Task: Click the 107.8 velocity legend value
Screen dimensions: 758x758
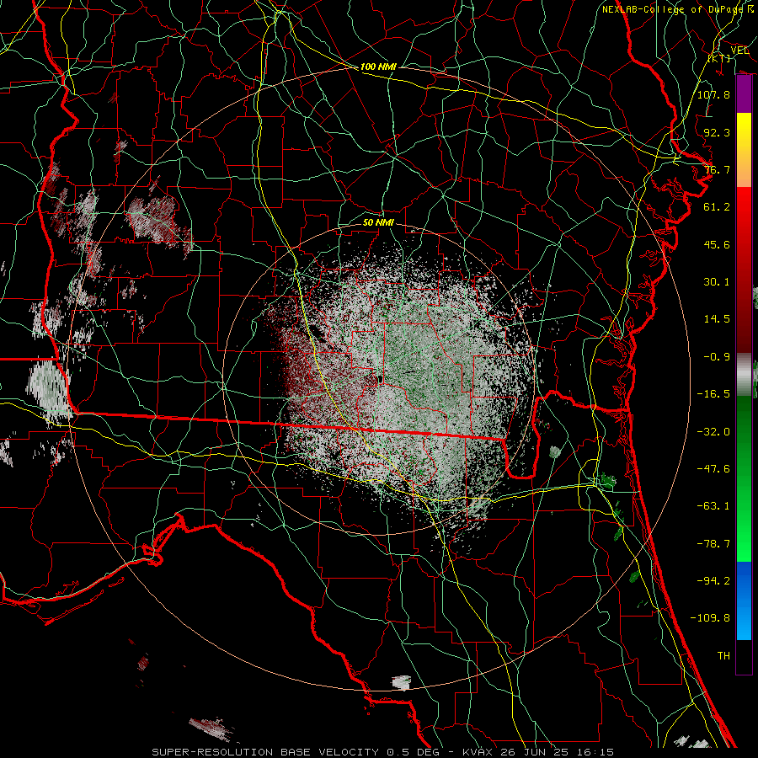Action: pos(713,94)
